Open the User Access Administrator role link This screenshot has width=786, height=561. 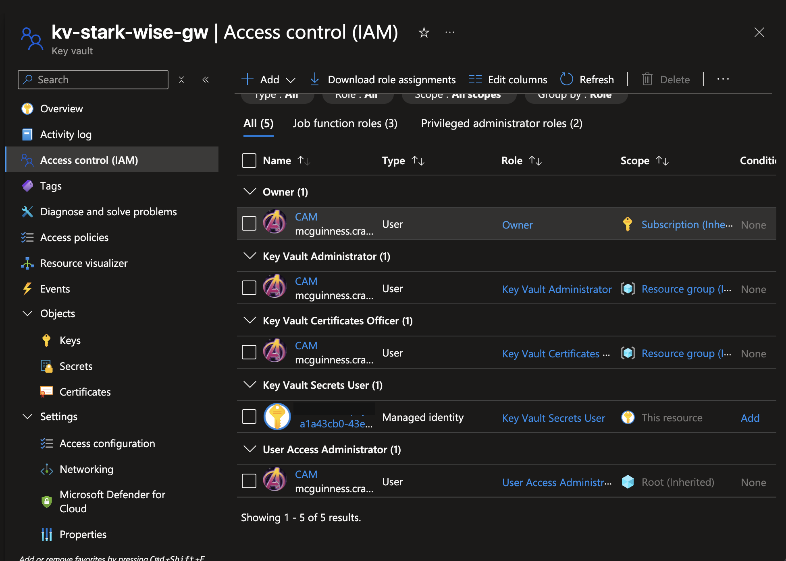point(557,483)
